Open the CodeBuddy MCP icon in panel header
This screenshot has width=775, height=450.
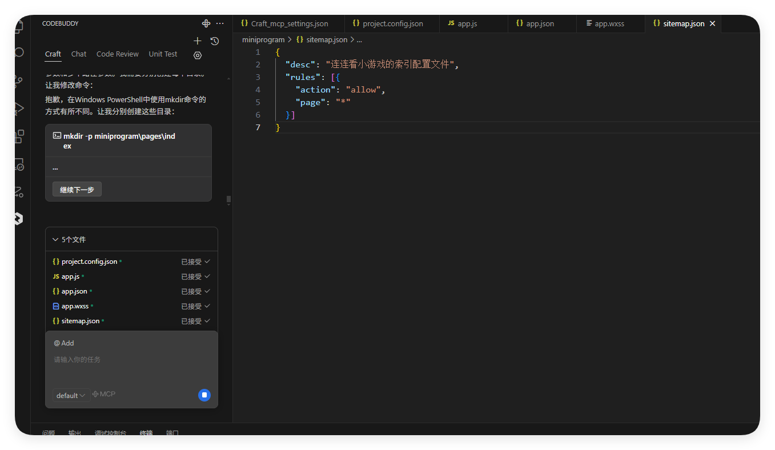pyautogui.click(x=206, y=23)
